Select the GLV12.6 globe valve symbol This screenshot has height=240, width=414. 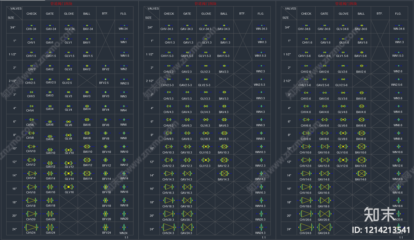(343, 160)
